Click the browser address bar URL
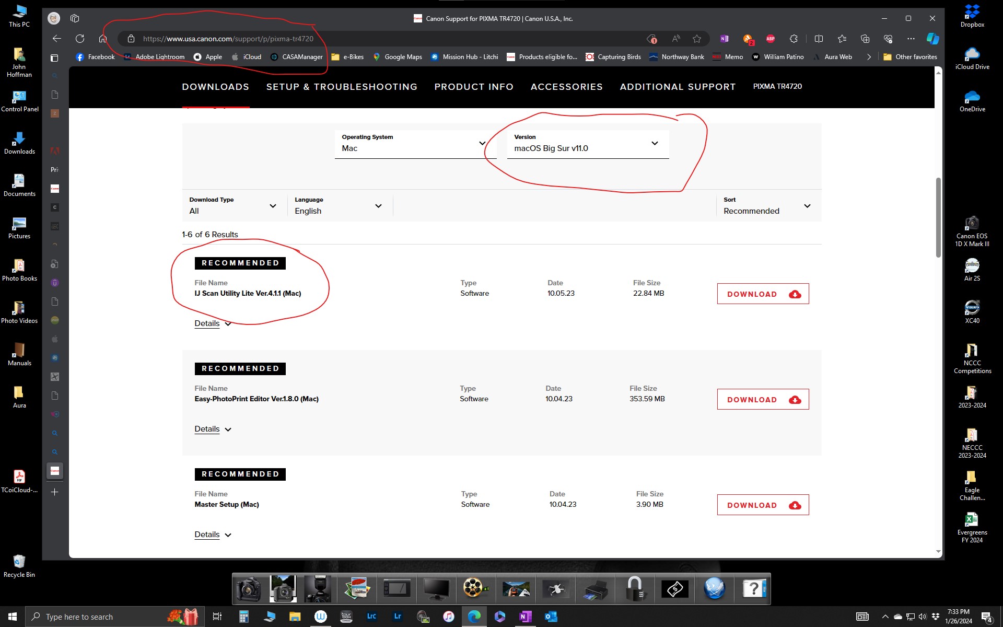 pyautogui.click(x=228, y=39)
